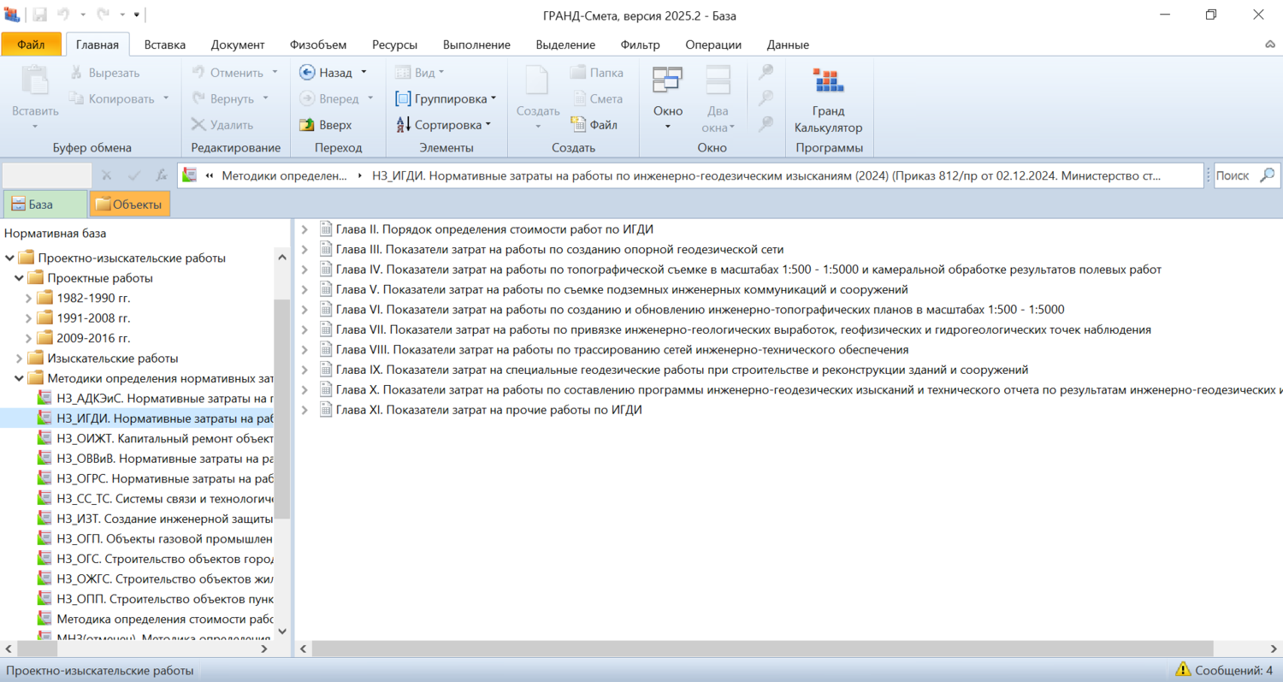Open the Группировка dropdown
The height and width of the screenshot is (682, 1283).
(446, 99)
